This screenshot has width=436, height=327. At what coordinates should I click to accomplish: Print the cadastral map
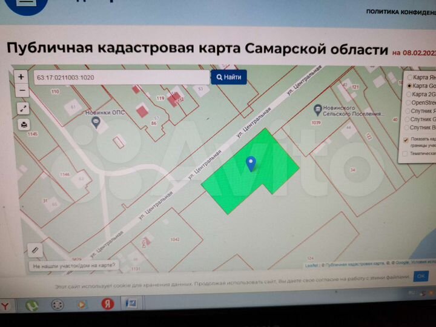coord(23,125)
